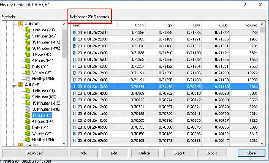Image resolution: width=269 pixels, height=163 pixels.
Task: Click database icon for AUDCHF Weekly (W)
Action: coord(28,133)
